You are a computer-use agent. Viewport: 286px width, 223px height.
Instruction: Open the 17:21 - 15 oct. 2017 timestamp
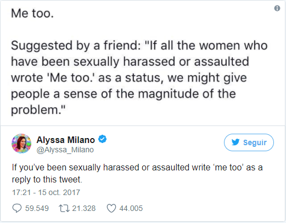point(46,192)
